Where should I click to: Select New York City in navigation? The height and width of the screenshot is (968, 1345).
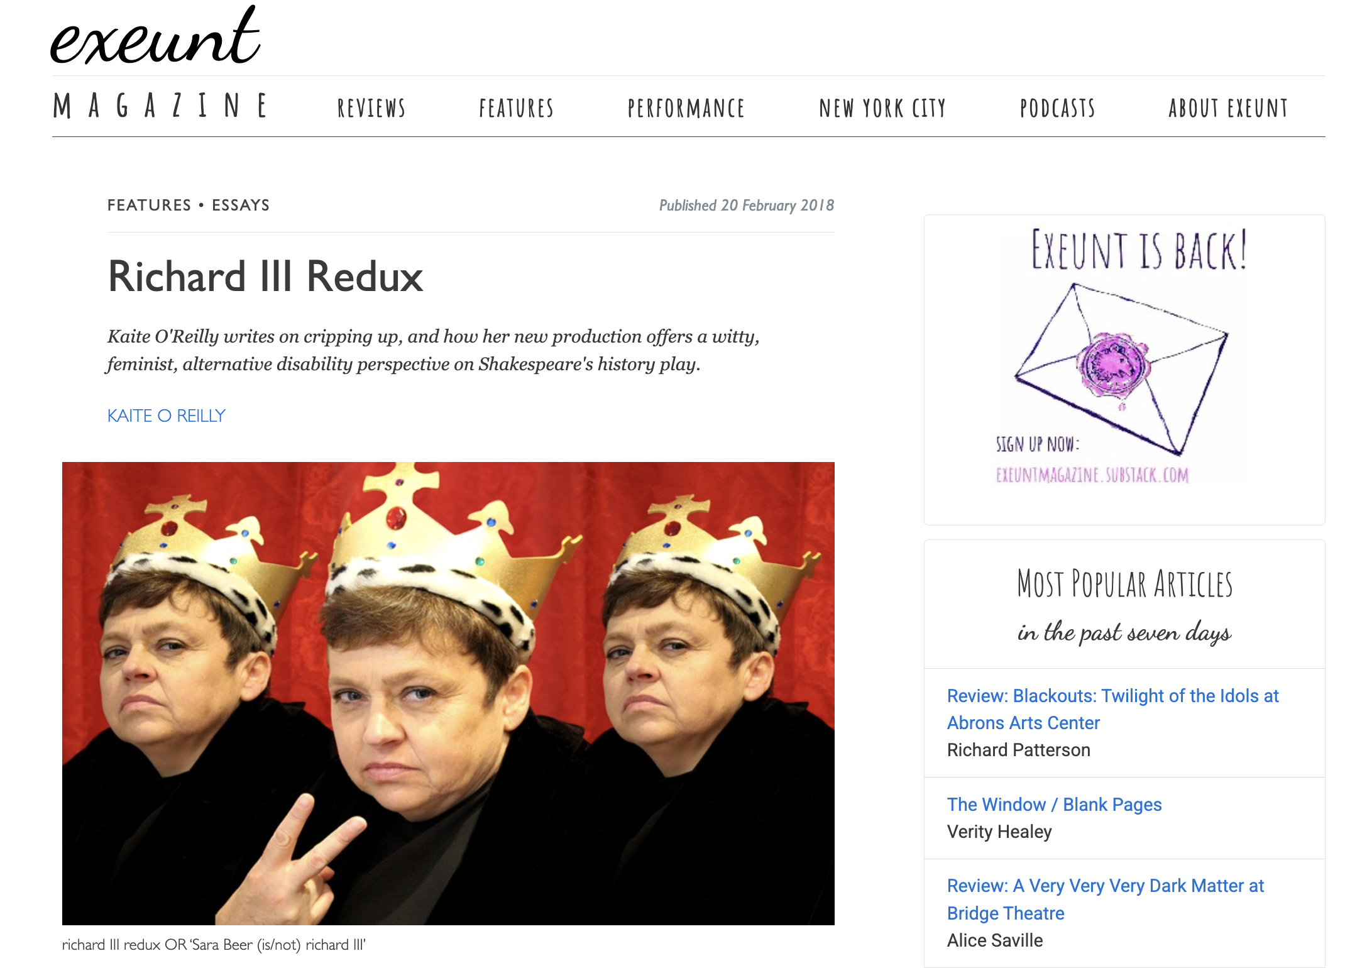(x=882, y=108)
